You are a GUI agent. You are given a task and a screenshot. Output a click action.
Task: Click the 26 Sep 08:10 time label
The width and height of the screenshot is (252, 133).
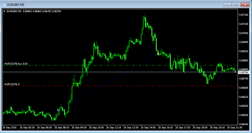pos(62,128)
